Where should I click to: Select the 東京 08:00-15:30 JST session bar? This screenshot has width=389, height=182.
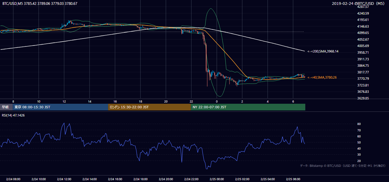click(60, 107)
